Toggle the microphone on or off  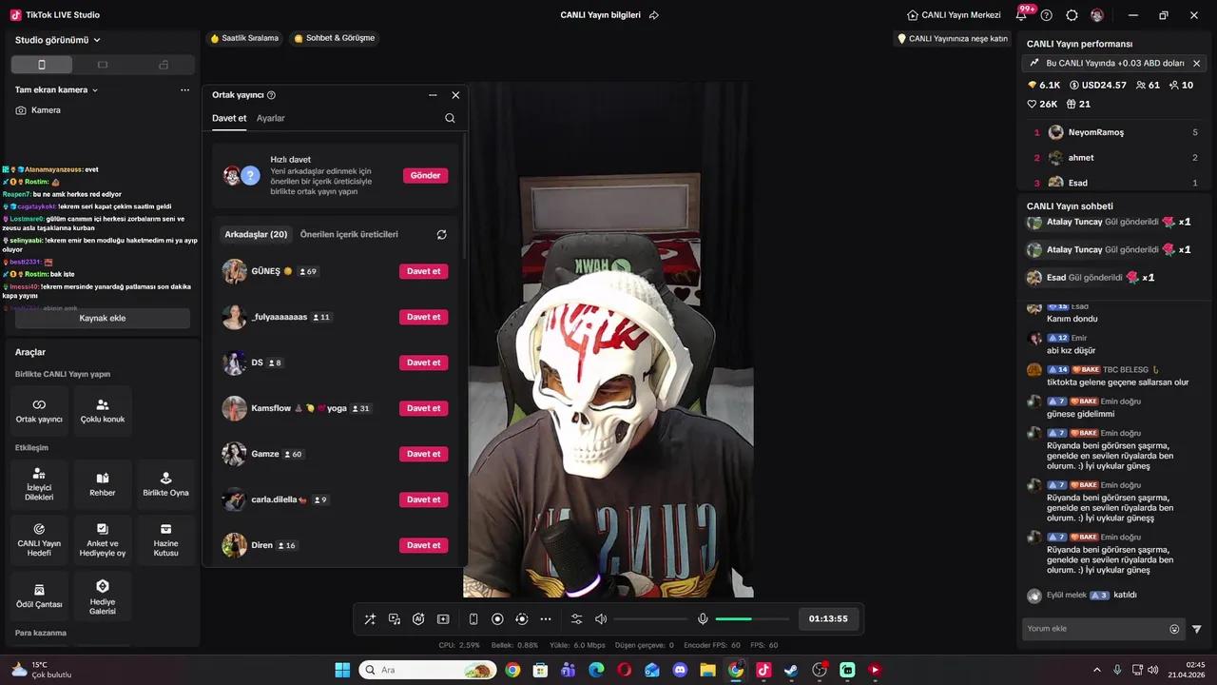click(703, 618)
